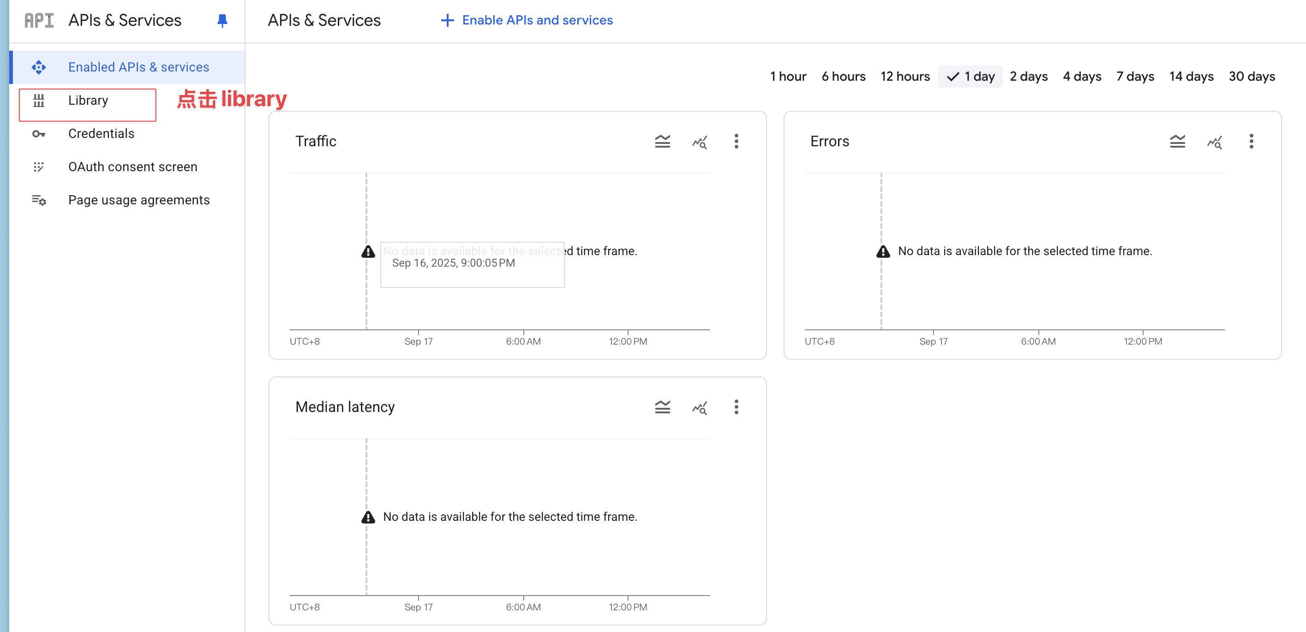The height and width of the screenshot is (632, 1306).
Task: Click the Credentials key icon
Action: (38, 134)
